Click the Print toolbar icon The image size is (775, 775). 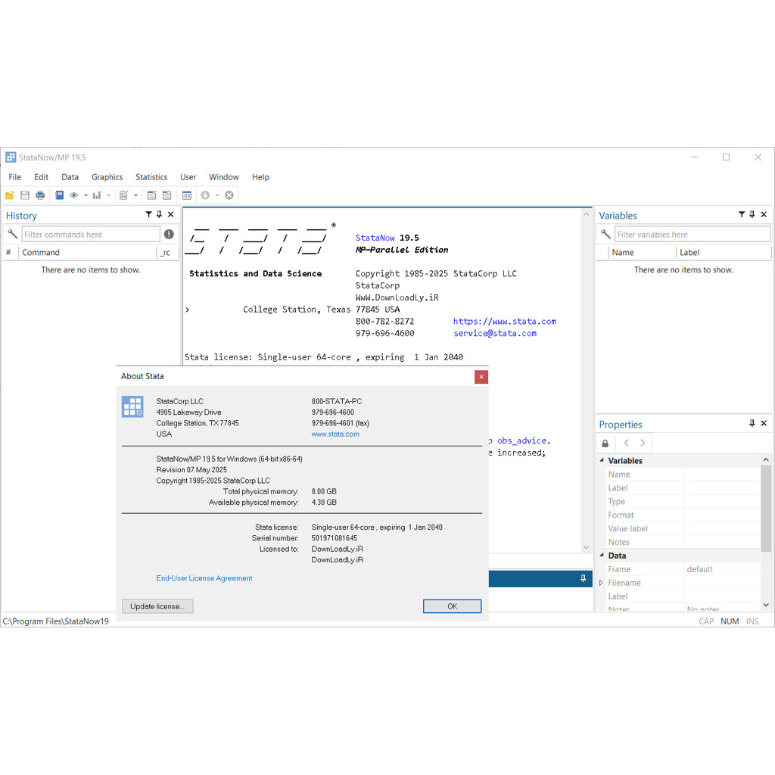click(x=40, y=195)
